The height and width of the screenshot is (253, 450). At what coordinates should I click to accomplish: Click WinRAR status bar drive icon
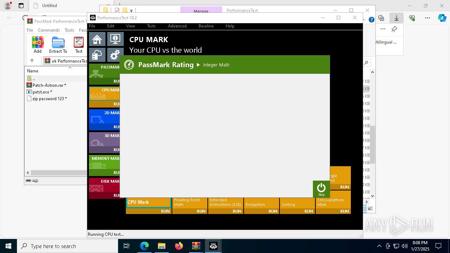(28, 181)
